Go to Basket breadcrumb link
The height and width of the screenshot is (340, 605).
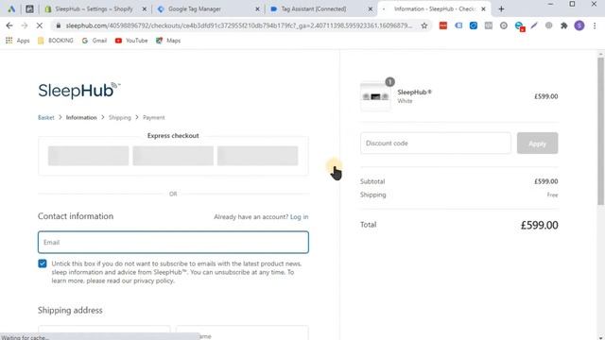[x=46, y=117]
